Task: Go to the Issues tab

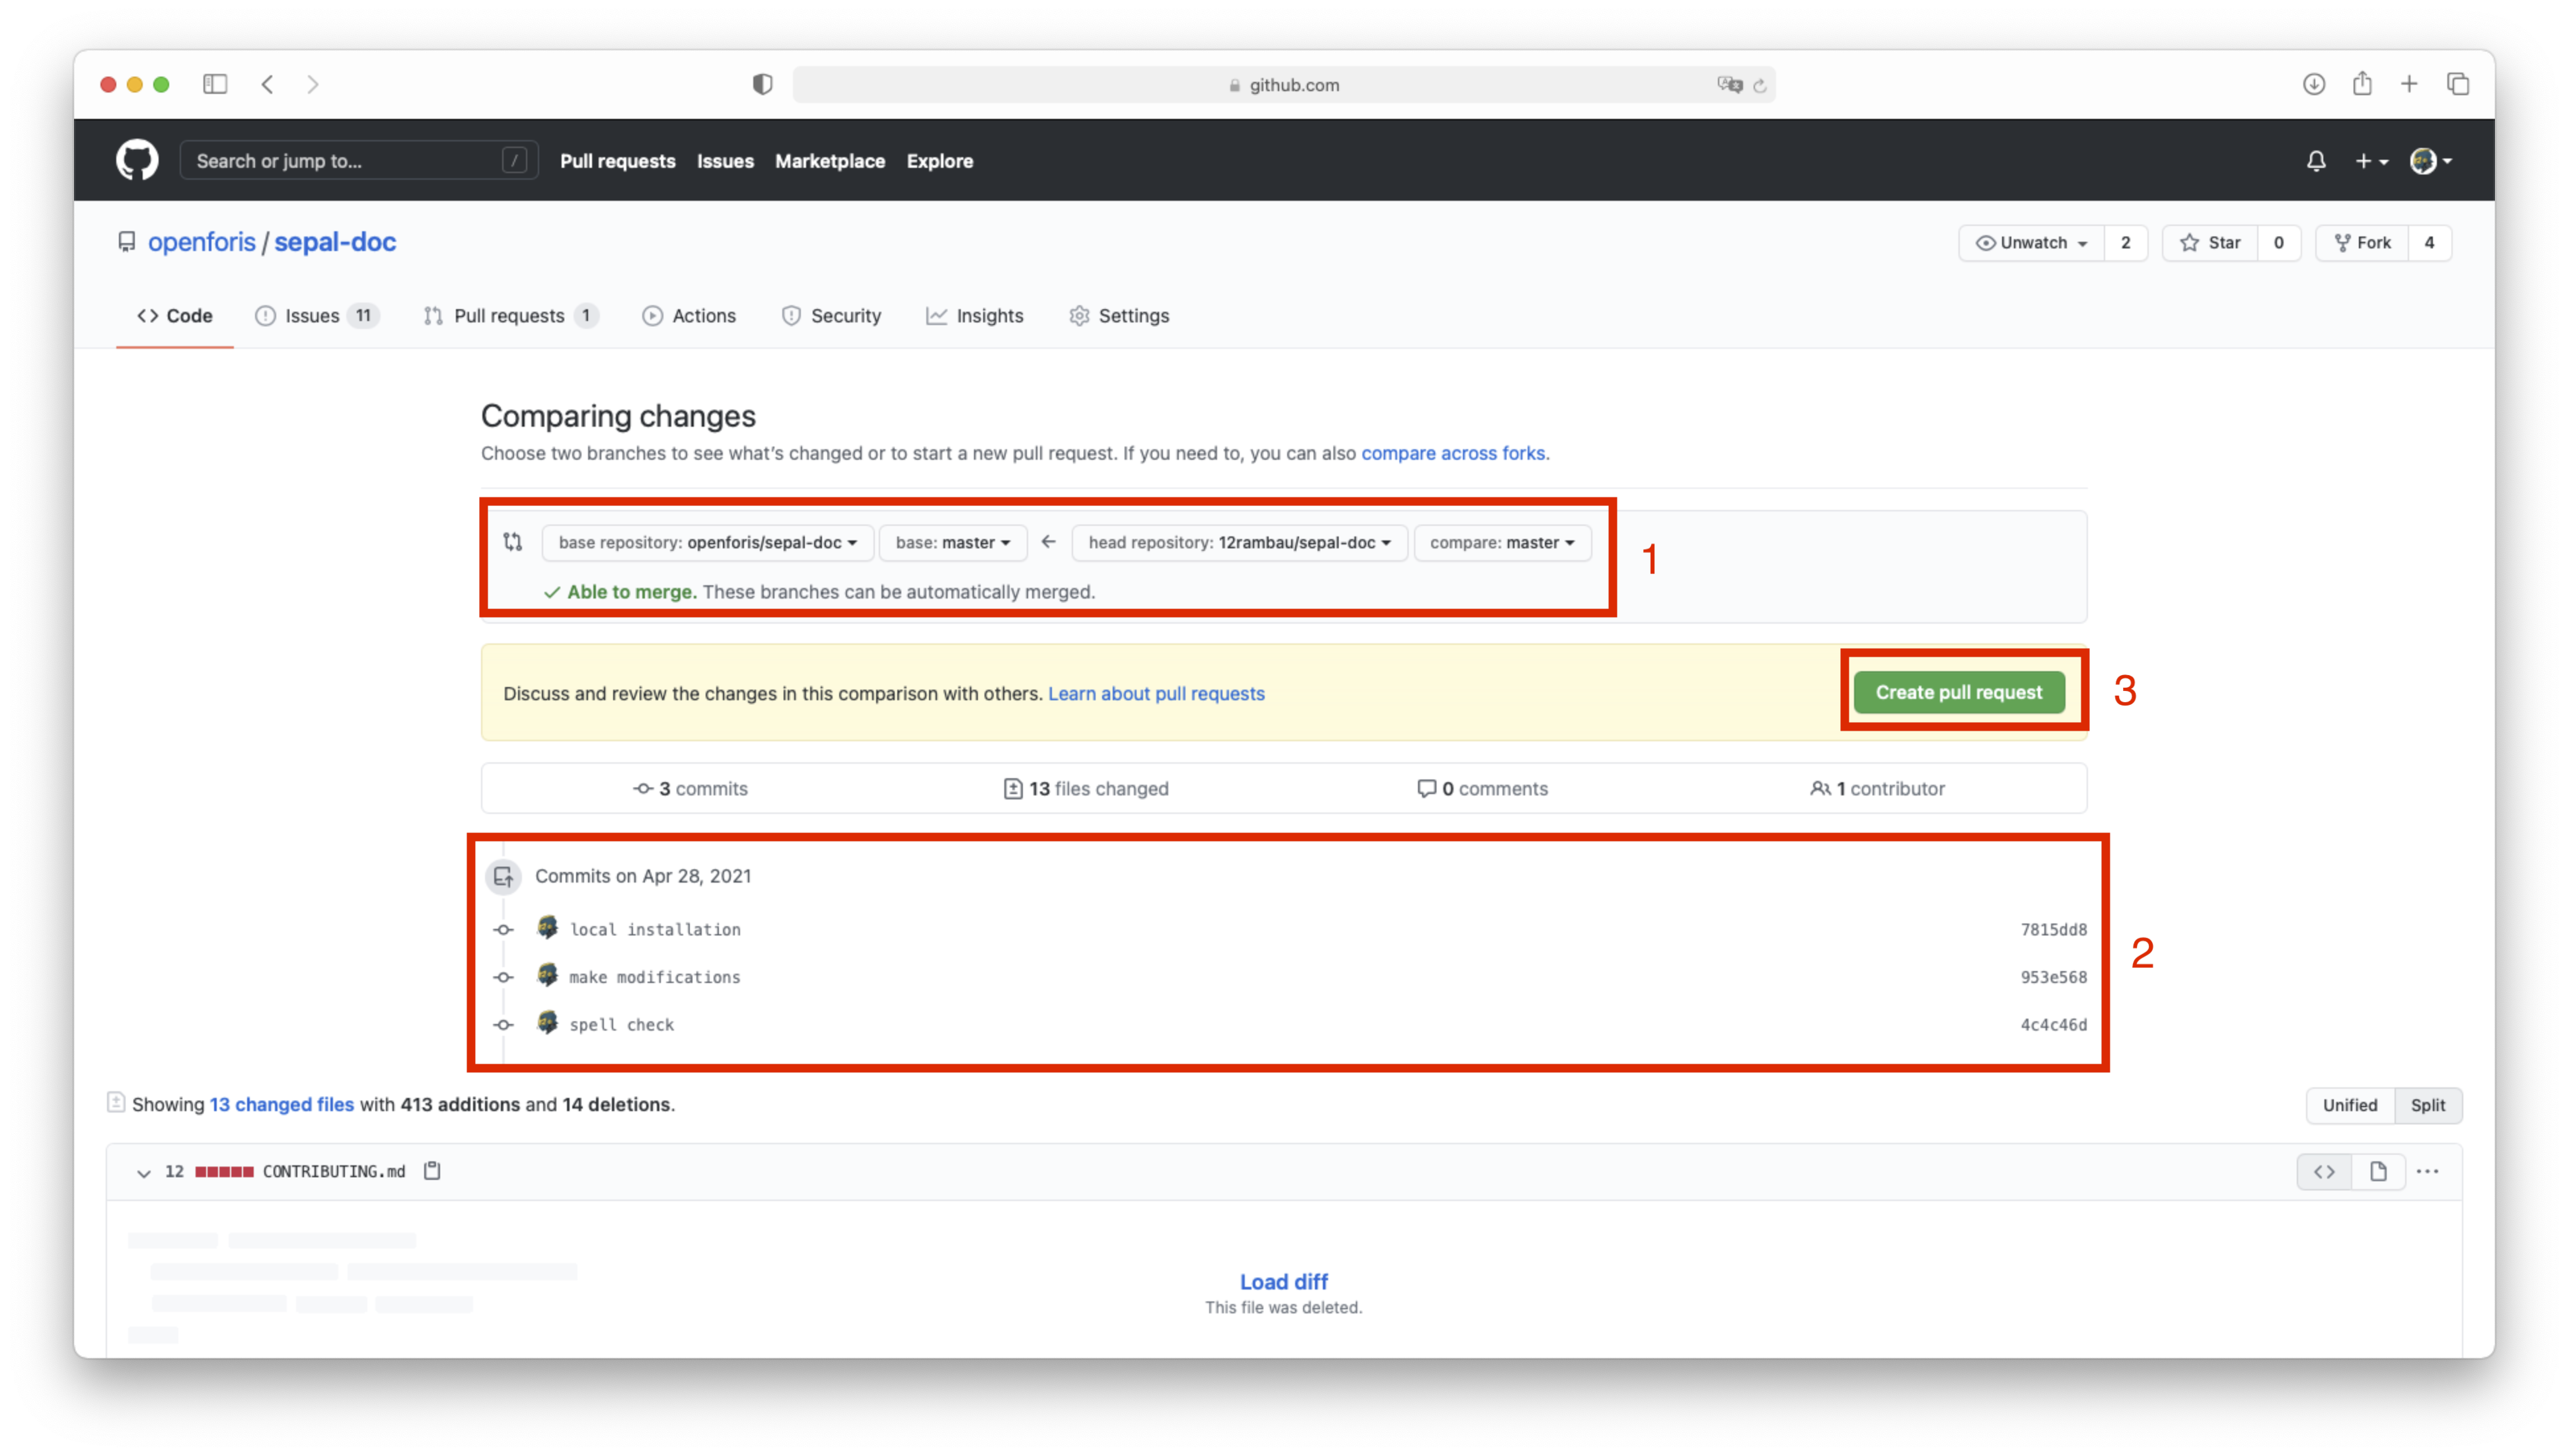Action: [x=312, y=316]
